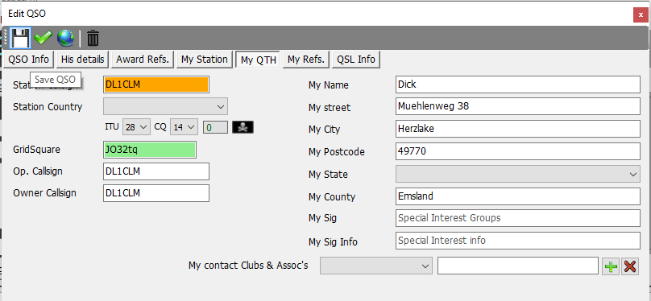Image resolution: width=651 pixels, height=301 pixels.
Task: Click the orange Station Callsign field
Action: coord(156,85)
